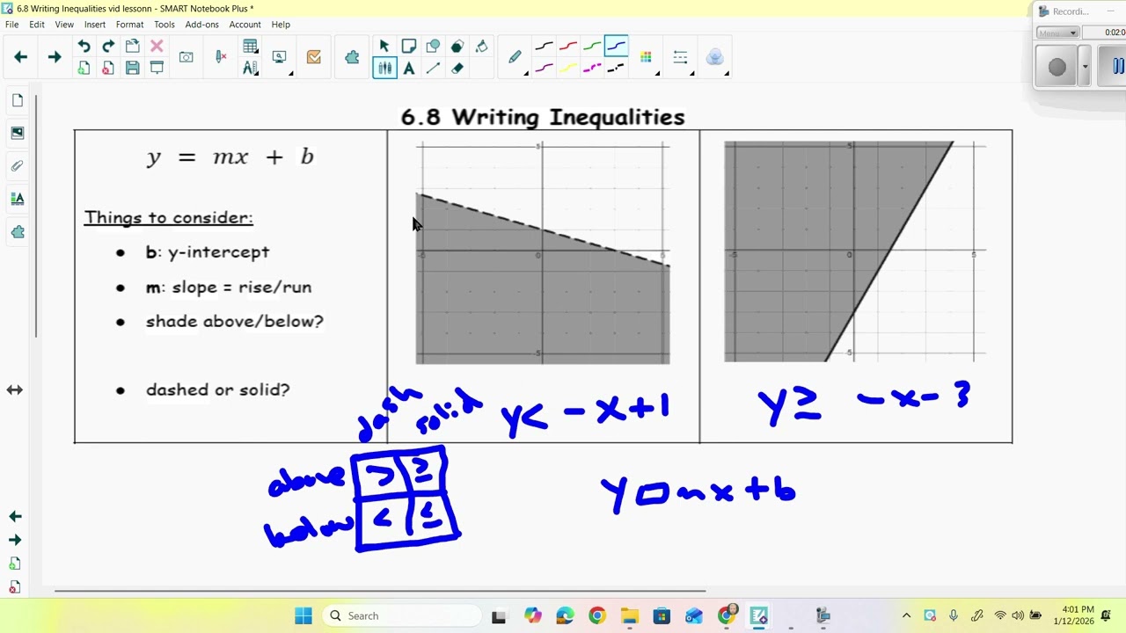Screen dimensions: 1126x633
Task: Open the pen types dropdown pencil icon
Action: tap(515, 57)
